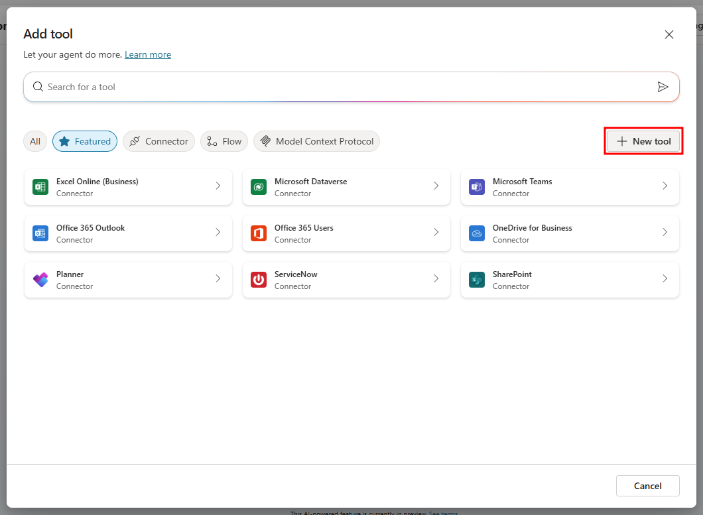The image size is (703, 515).
Task: Click the send arrow in search box
Action: coord(663,87)
